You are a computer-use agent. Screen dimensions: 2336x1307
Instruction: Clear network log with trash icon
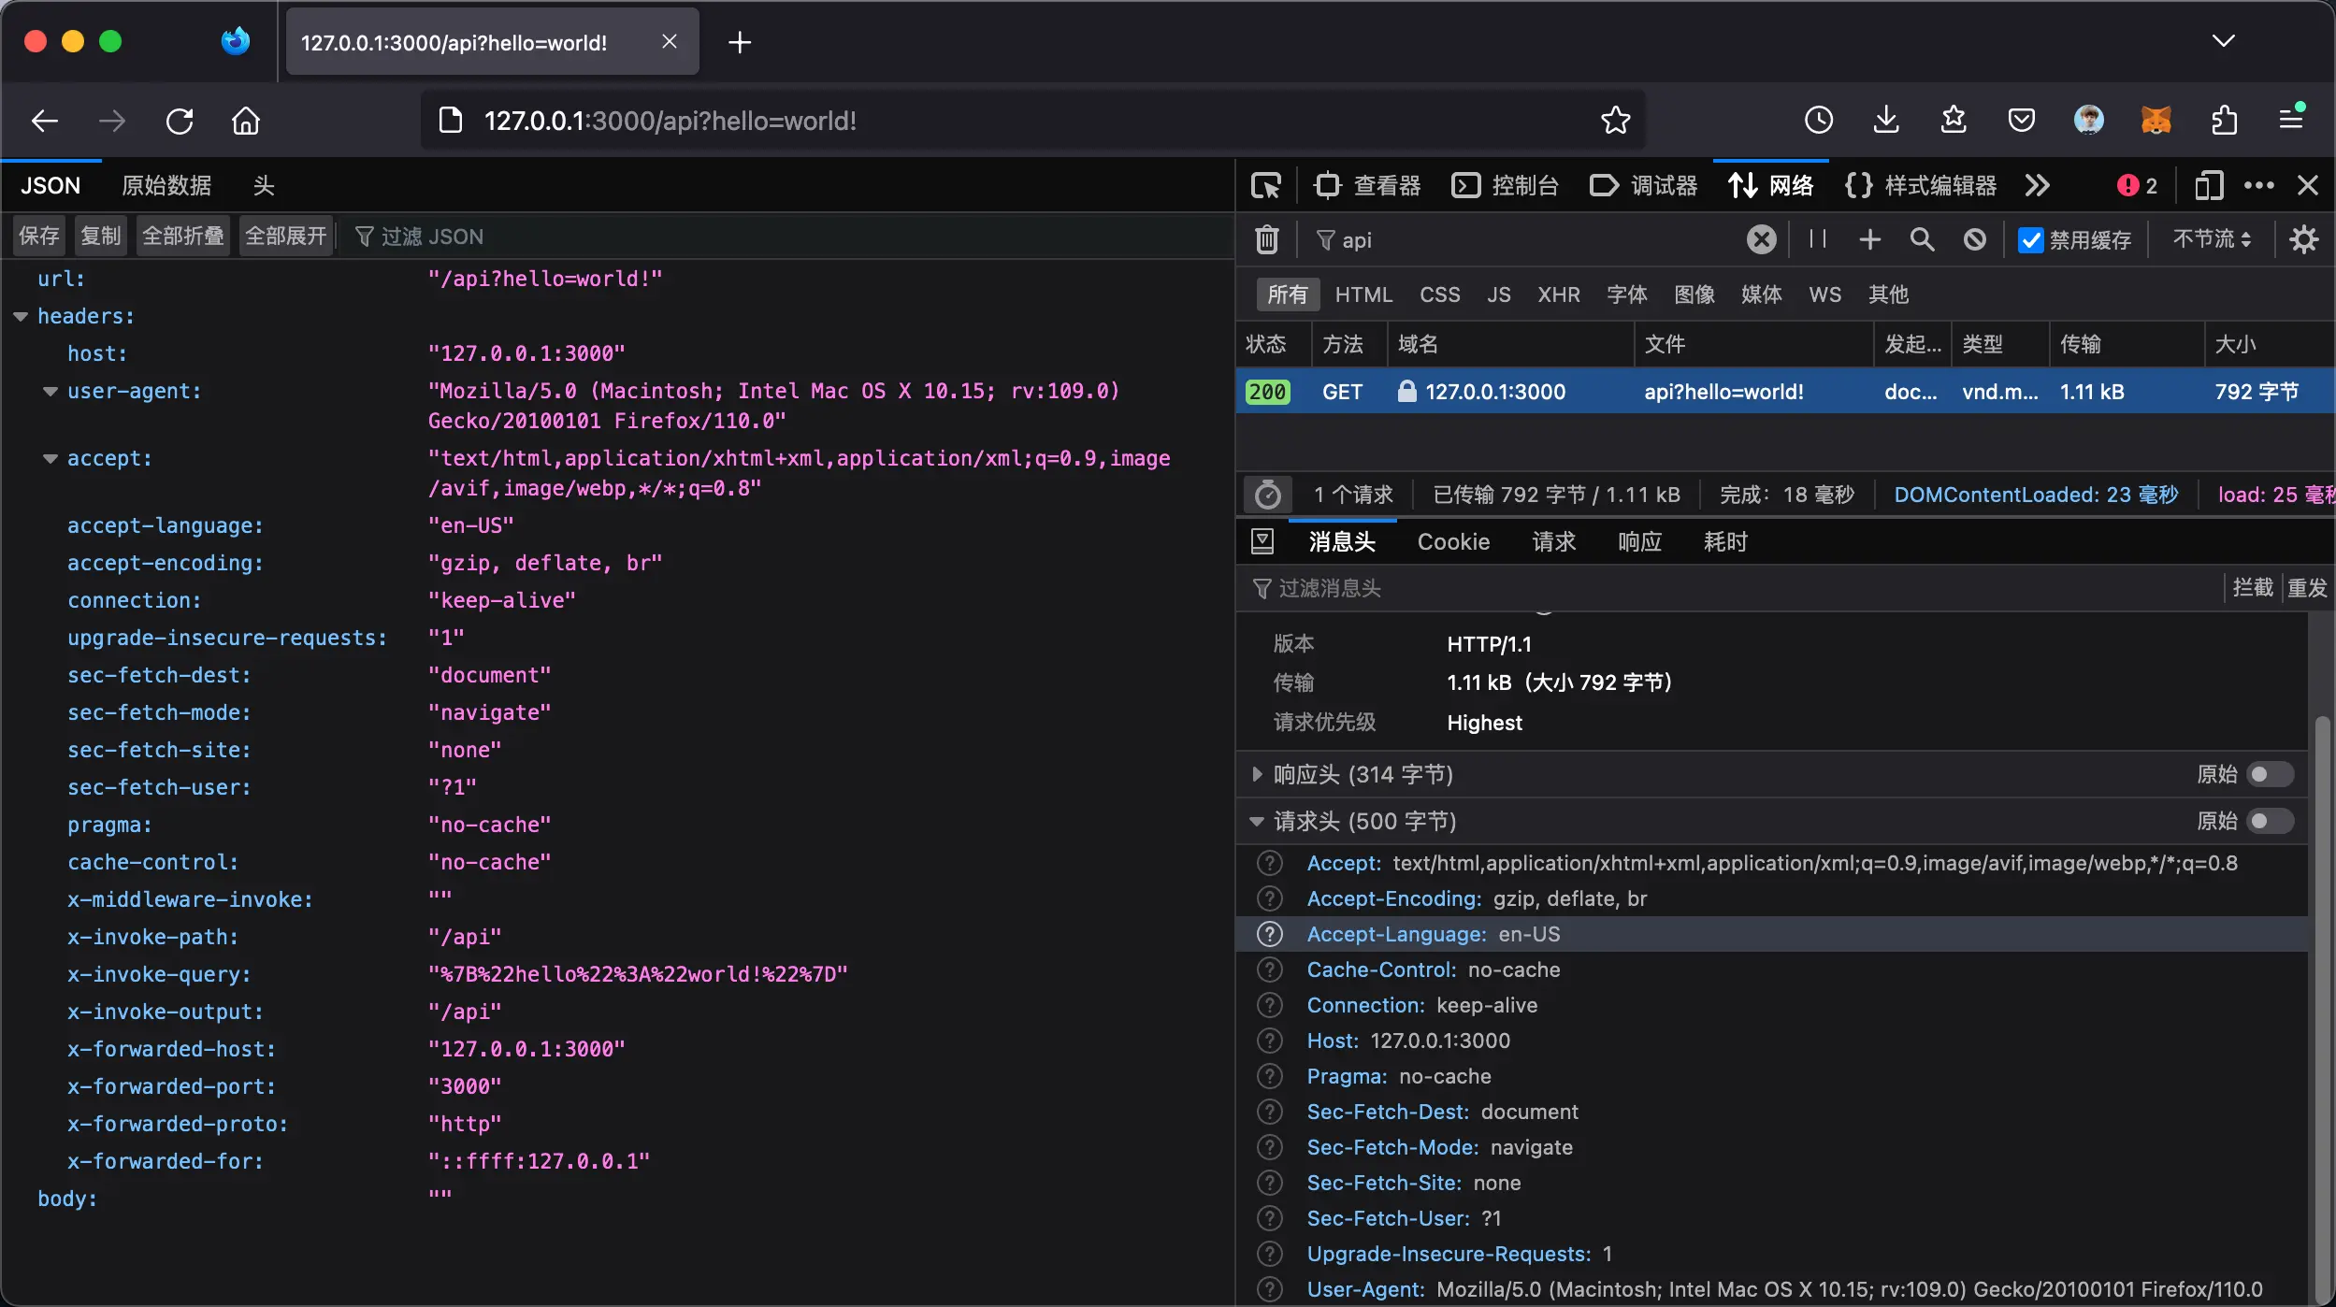click(1266, 239)
